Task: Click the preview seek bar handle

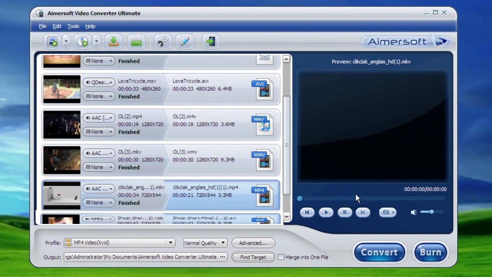Action: pos(299,198)
